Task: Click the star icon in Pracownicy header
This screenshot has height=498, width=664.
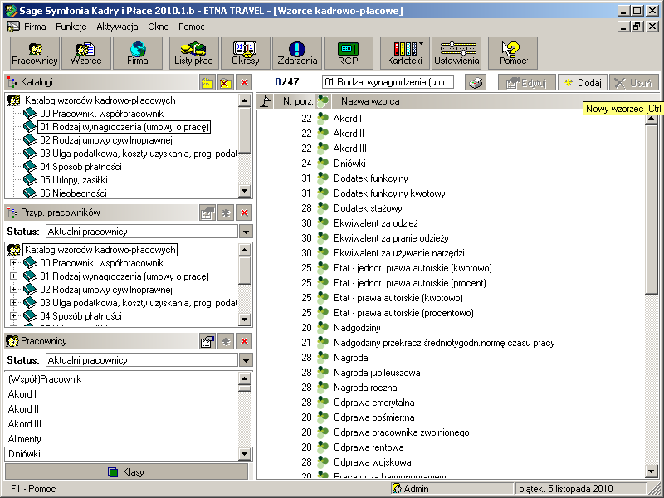Action: tap(226, 341)
